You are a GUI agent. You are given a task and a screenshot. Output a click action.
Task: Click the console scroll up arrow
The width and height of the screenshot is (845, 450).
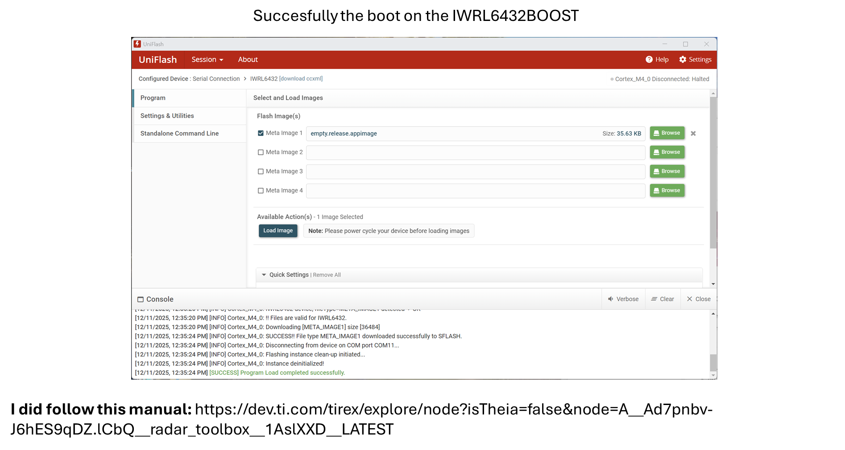pyautogui.click(x=713, y=314)
